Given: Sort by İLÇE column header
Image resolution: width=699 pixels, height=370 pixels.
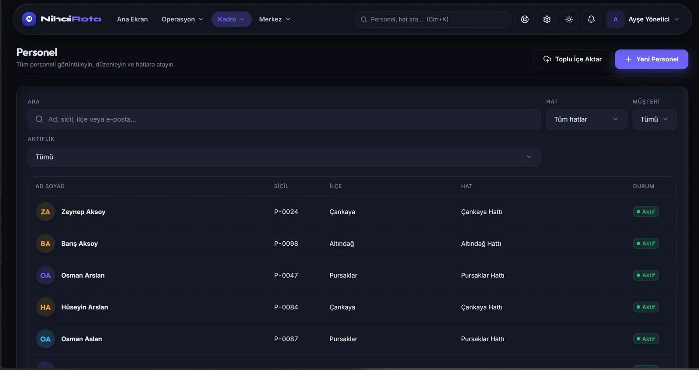Looking at the screenshot, I should (336, 186).
